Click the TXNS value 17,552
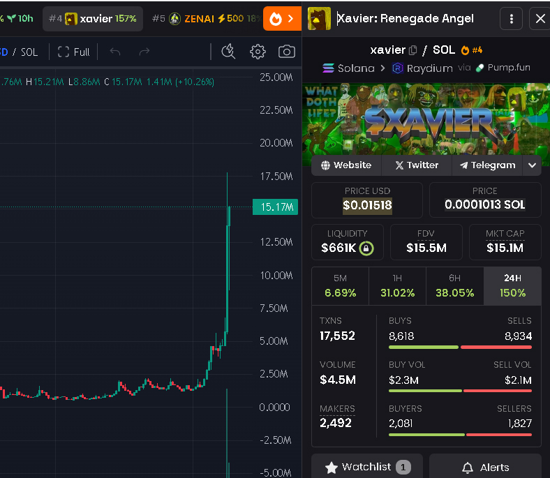 [x=337, y=336]
